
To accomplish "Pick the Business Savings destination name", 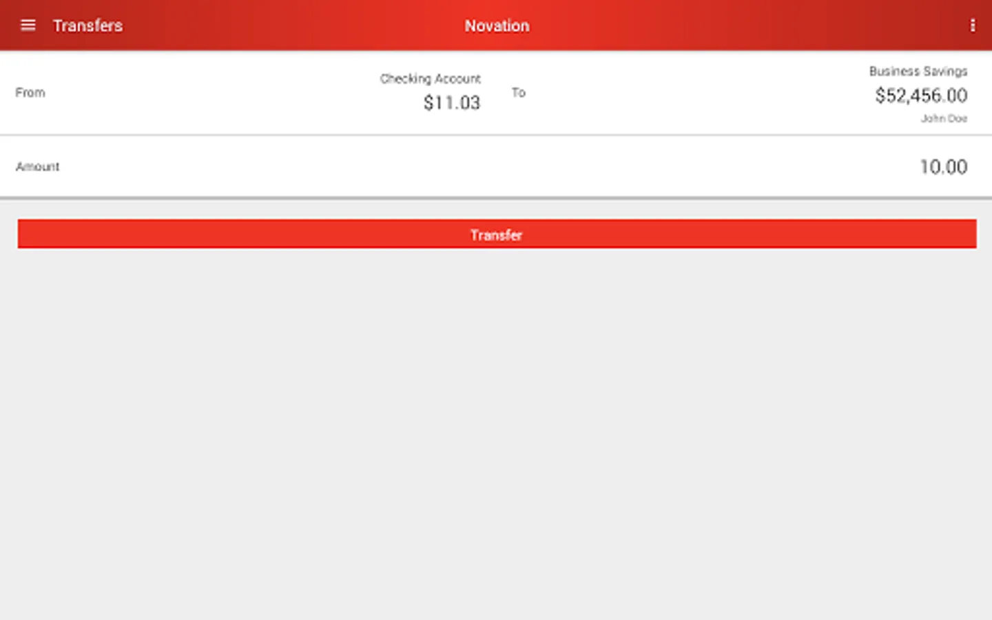I will pyautogui.click(x=918, y=71).
